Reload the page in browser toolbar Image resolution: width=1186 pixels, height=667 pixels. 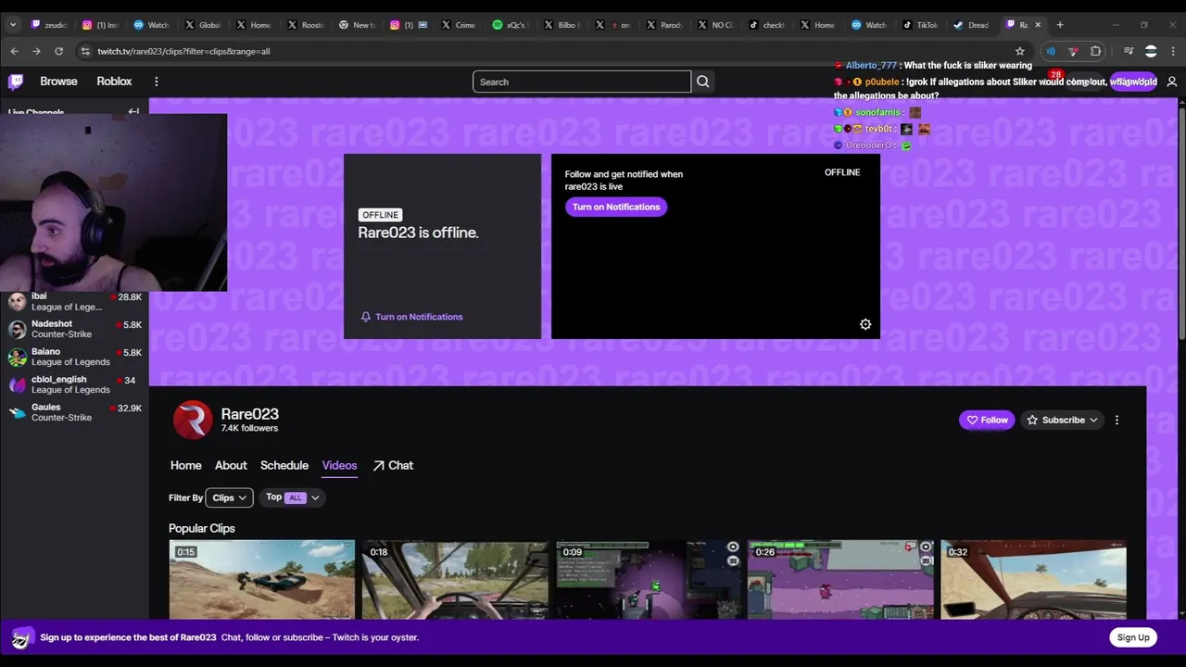(x=58, y=51)
